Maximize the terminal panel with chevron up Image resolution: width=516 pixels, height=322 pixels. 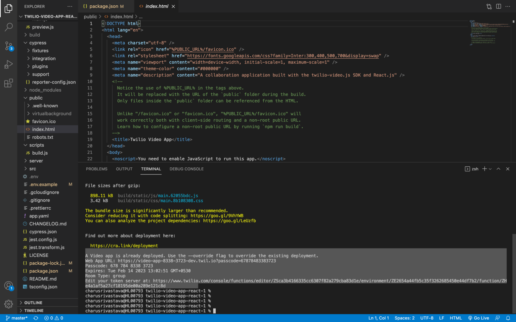pos(499,169)
